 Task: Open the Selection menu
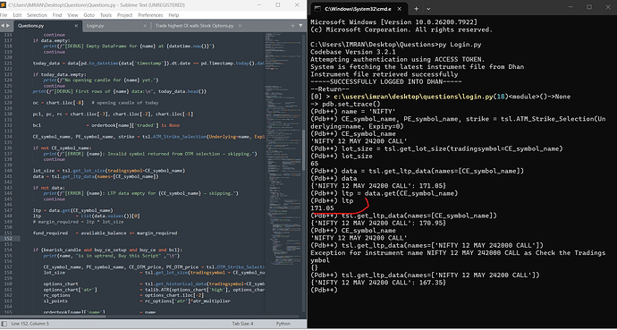coord(37,15)
